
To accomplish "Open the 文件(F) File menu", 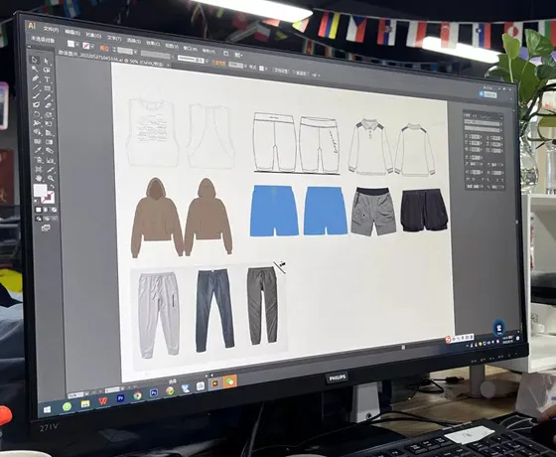I will click(51, 29).
